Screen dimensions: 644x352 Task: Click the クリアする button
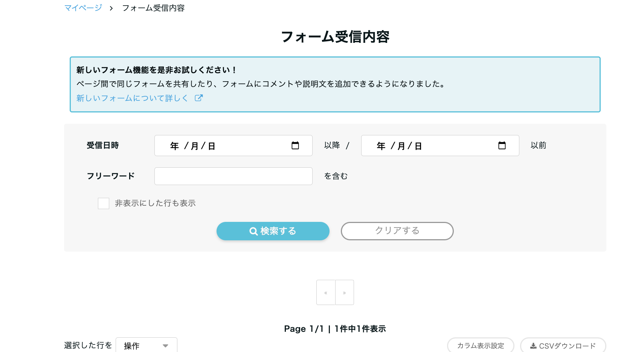[397, 231]
